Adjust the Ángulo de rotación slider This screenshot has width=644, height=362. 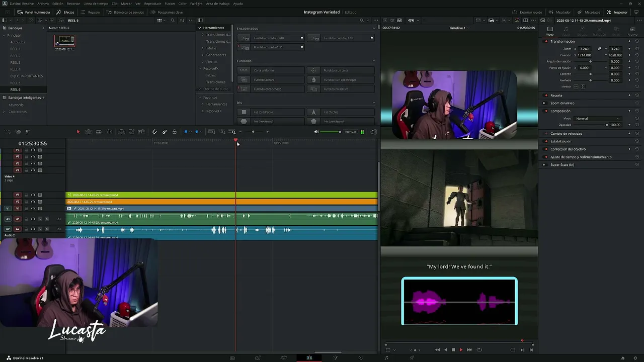[590, 61]
